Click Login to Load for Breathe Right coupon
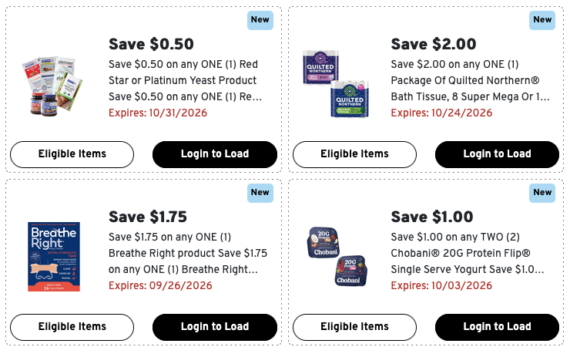Viewport: 570px width, 347px height. coord(215,327)
